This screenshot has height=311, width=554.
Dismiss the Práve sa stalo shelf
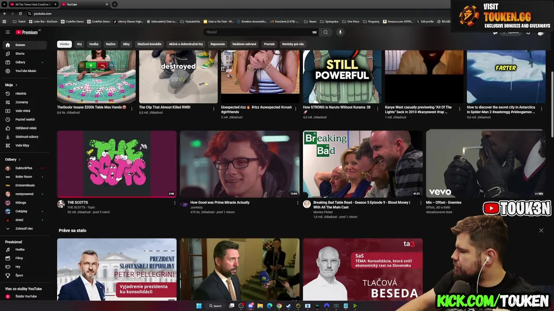[x=541, y=231]
